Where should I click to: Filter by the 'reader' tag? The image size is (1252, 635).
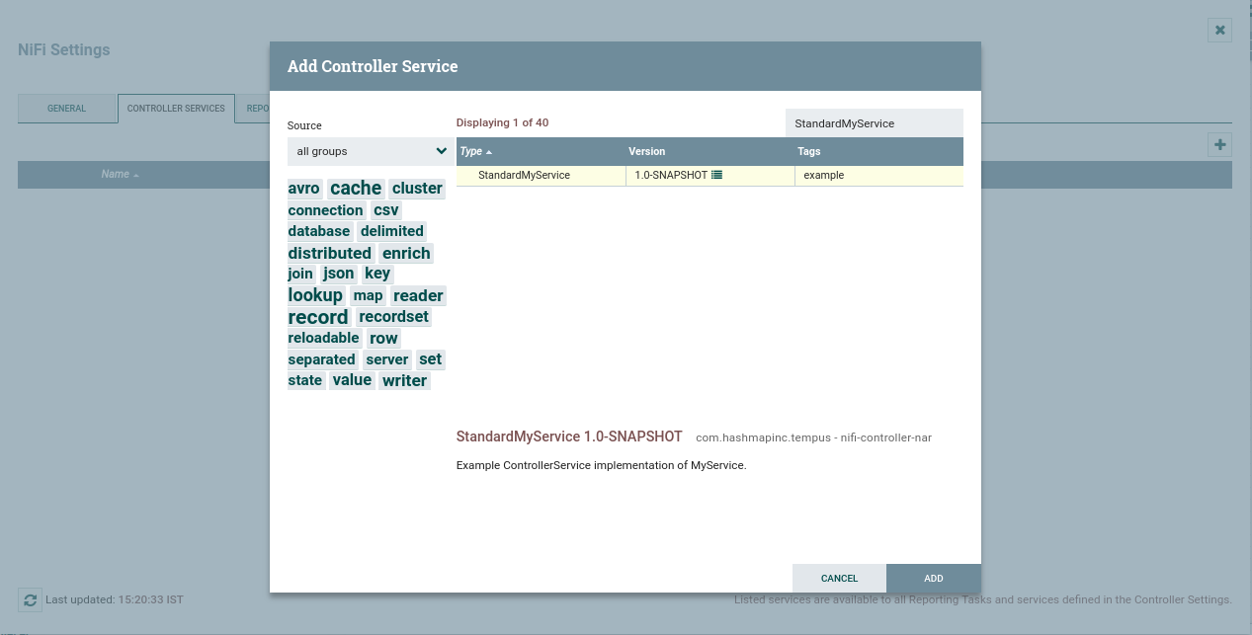[418, 295]
